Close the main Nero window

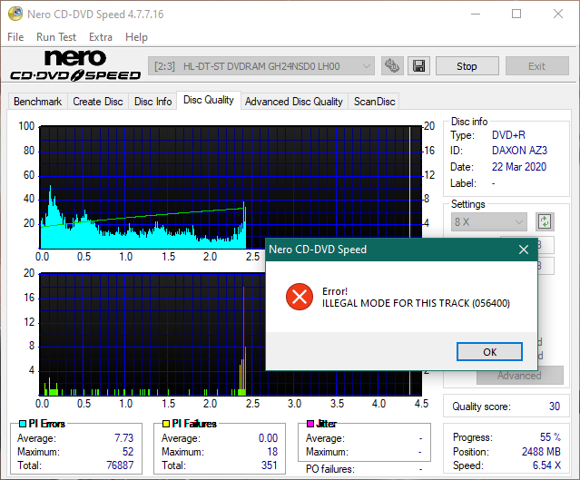click(x=558, y=14)
